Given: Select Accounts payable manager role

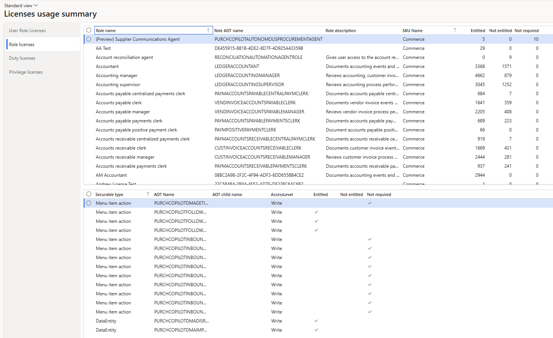Looking at the screenshot, I should [x=123, y=112].
